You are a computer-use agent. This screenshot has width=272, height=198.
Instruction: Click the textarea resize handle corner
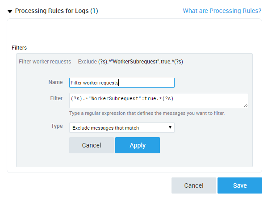coord(246,105)
